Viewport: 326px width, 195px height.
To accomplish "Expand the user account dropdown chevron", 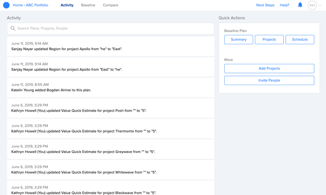I will pos(320,6).
